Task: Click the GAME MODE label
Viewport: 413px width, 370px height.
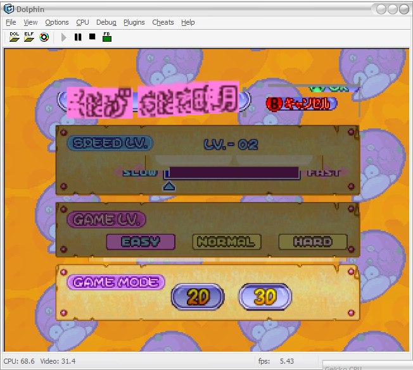Action: coord(116,283)
